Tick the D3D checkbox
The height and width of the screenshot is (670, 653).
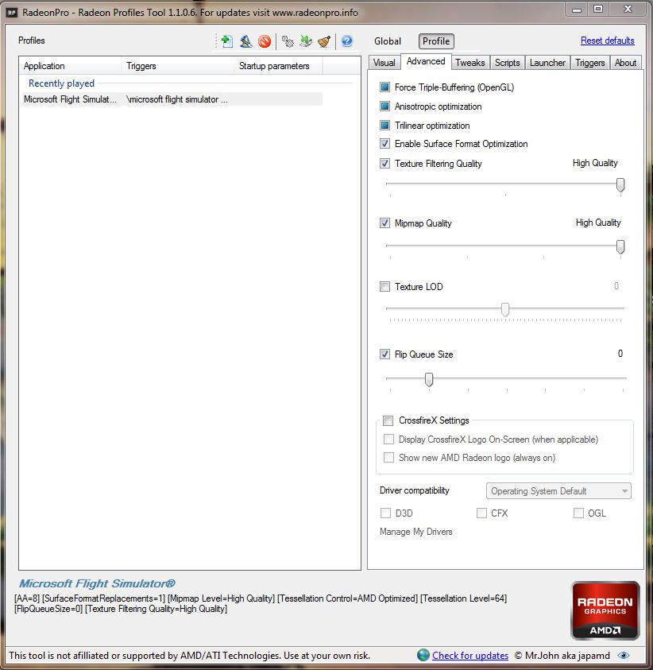pyautogui.click(x=385, y=513)
